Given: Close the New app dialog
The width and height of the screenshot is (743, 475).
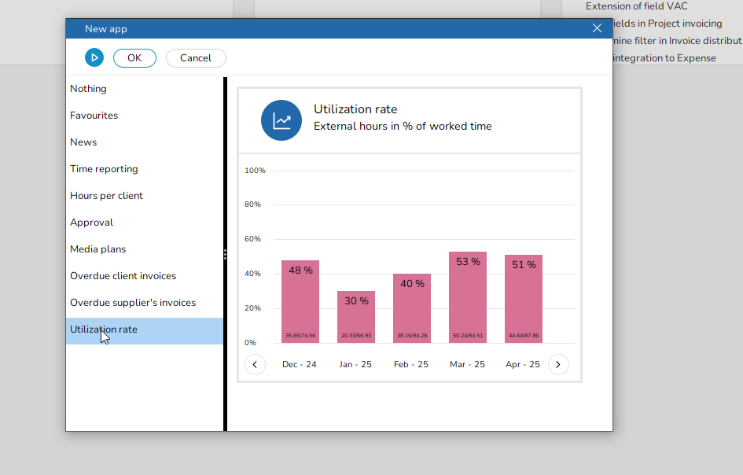Looking at the screenshot, I should coord(597,28).
